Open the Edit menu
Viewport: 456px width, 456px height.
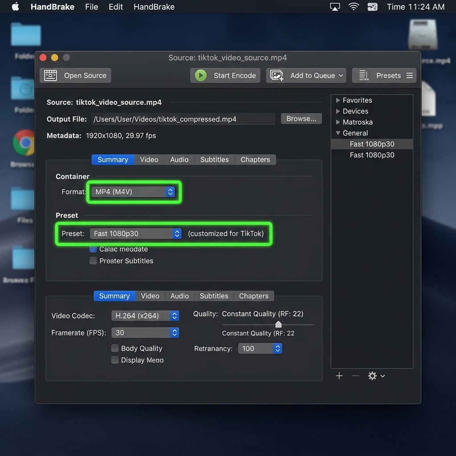tap(116, 7)
